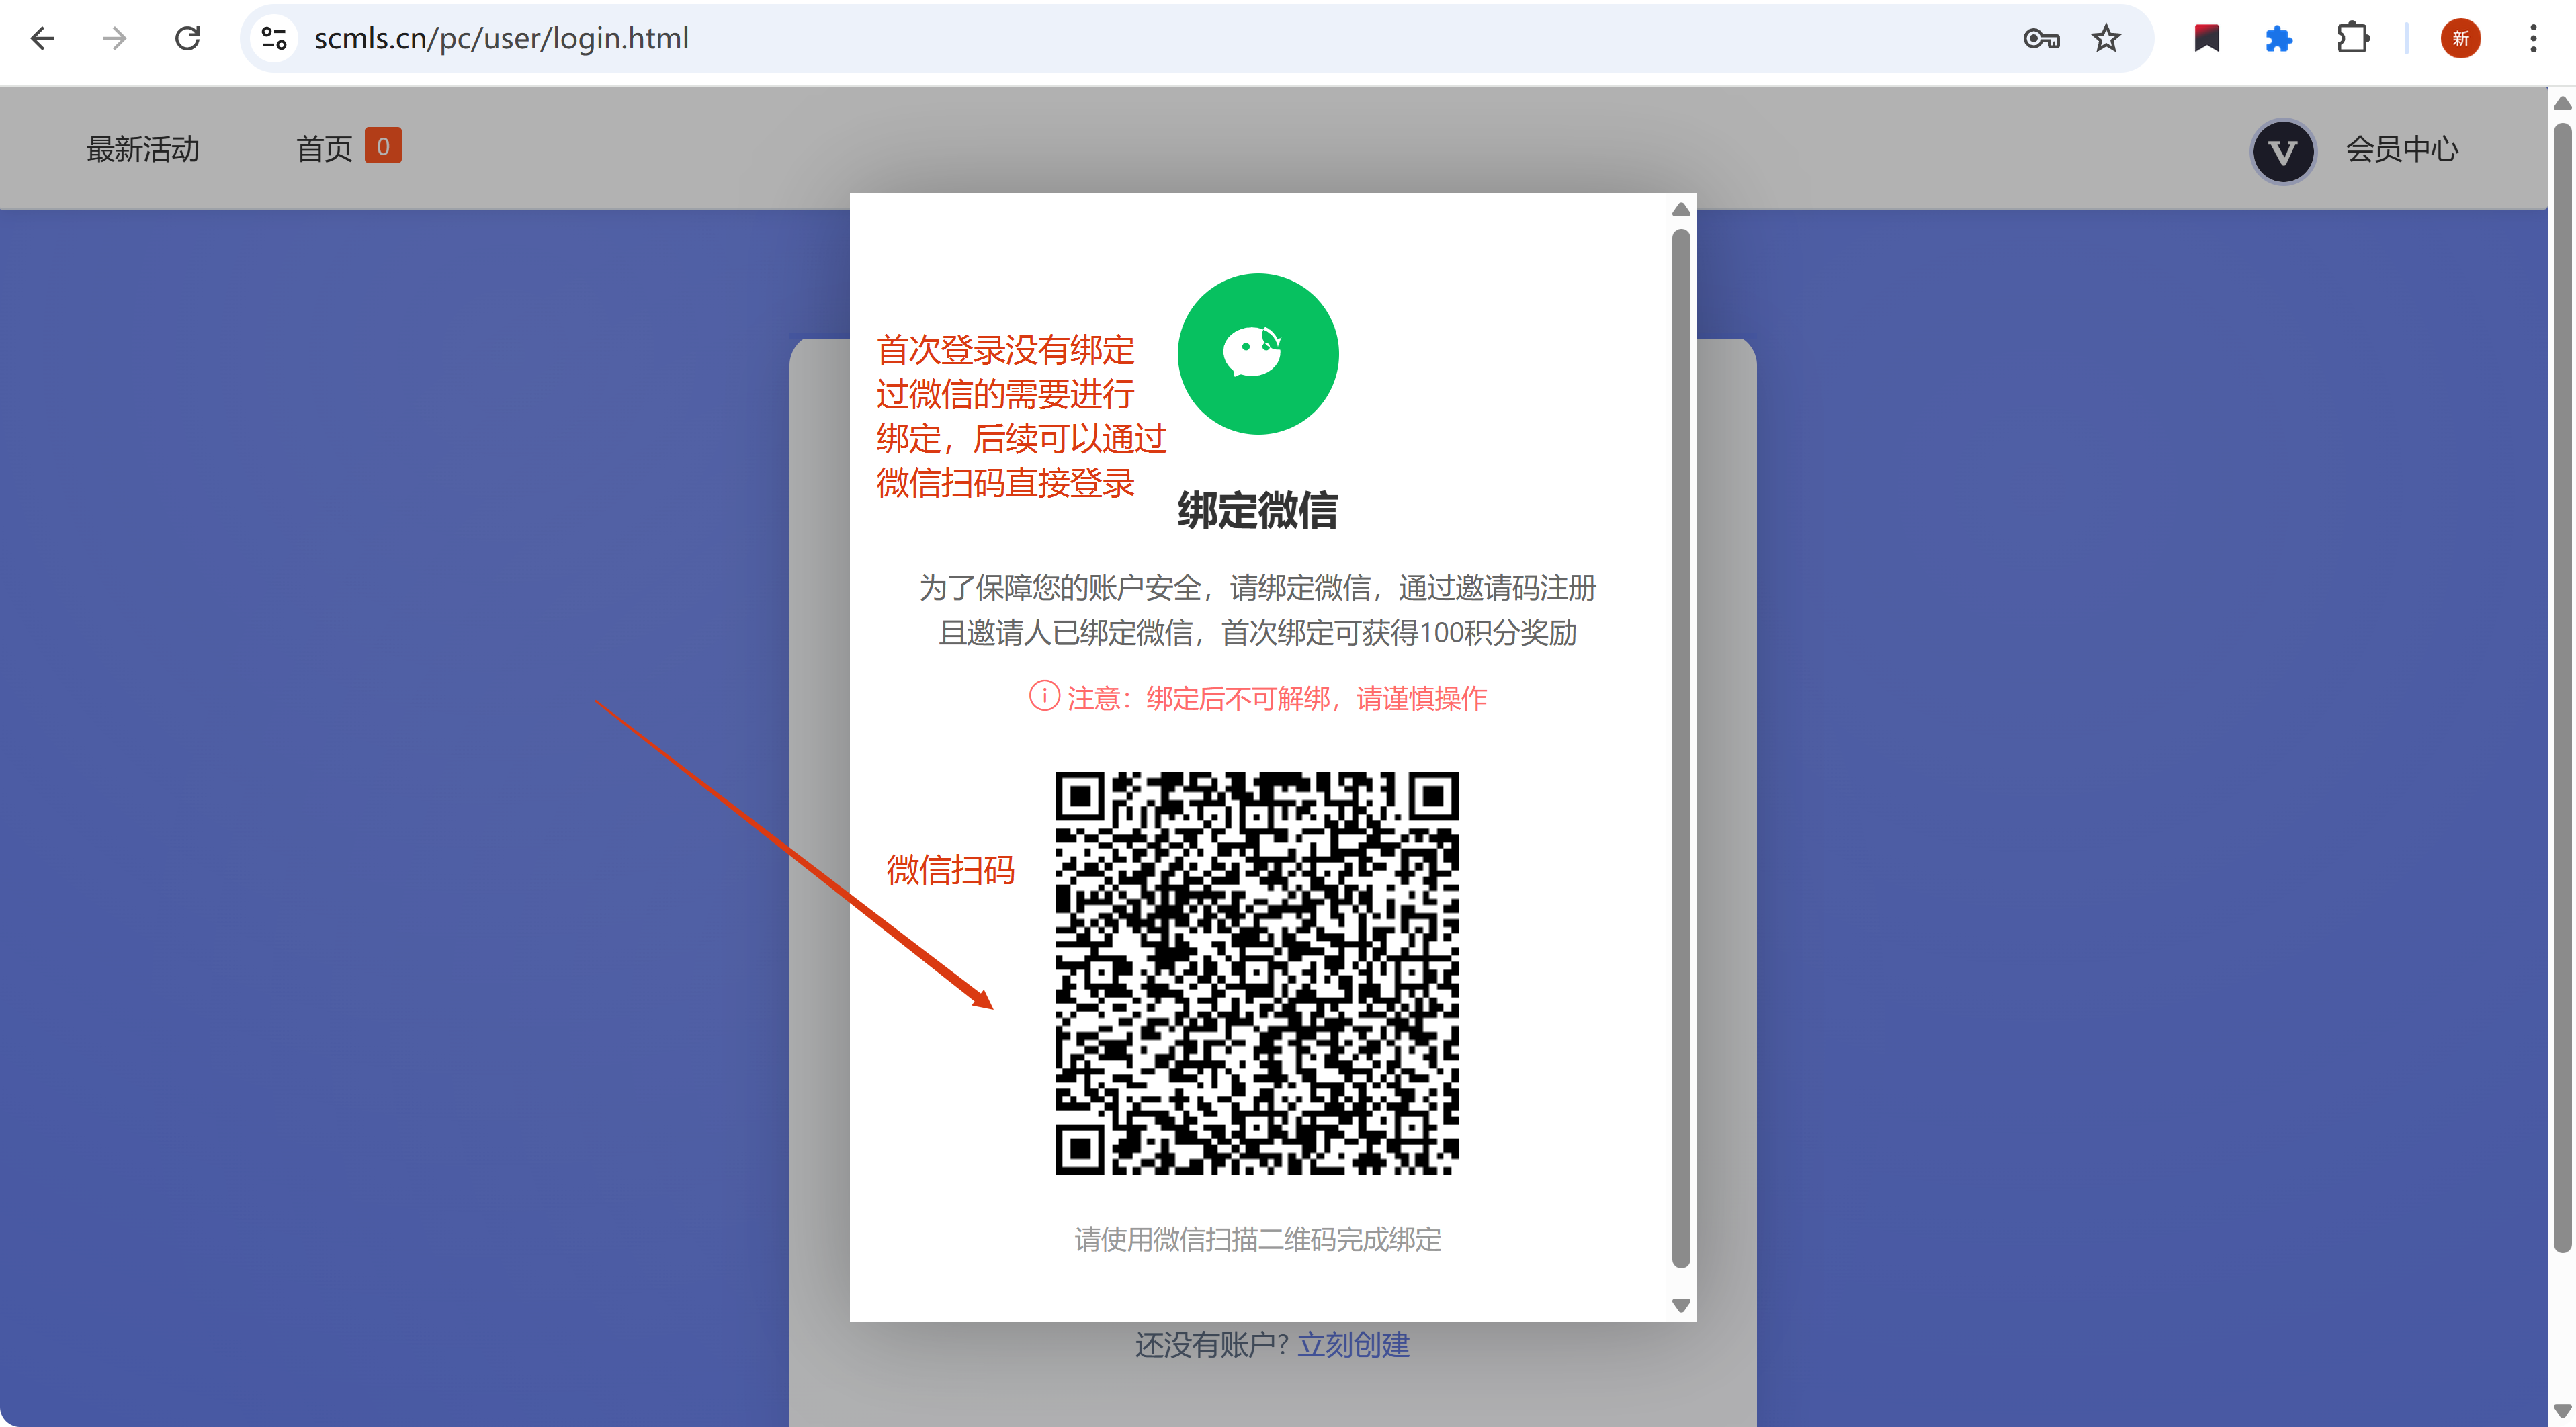Click the WeChat binding QR code
Viewport: 2576px width, 1427px height.
click(x=1257, y=972)
